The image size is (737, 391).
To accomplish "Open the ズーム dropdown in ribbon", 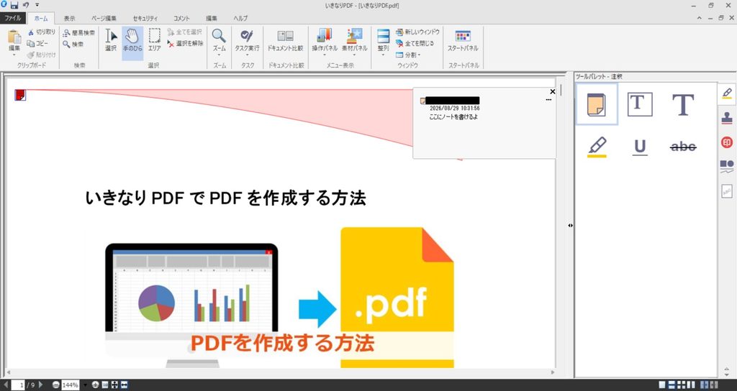I will pyautogui.click(x=219, y=55).
